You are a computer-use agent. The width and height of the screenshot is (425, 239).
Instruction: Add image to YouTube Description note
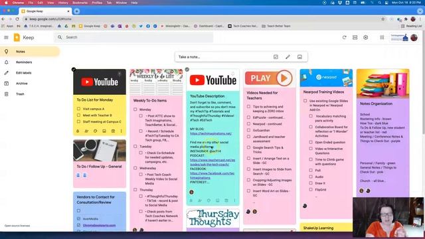(x=217, y=200)
